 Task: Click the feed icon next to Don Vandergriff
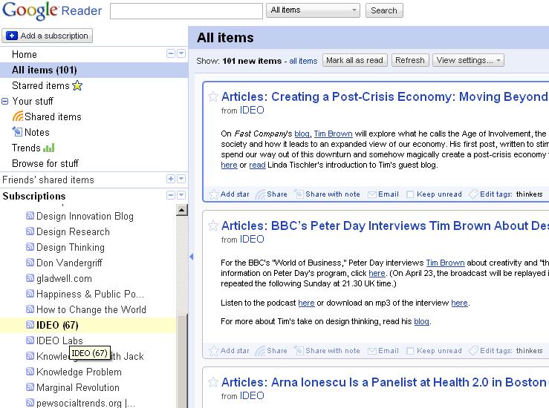tap(30, 262)
